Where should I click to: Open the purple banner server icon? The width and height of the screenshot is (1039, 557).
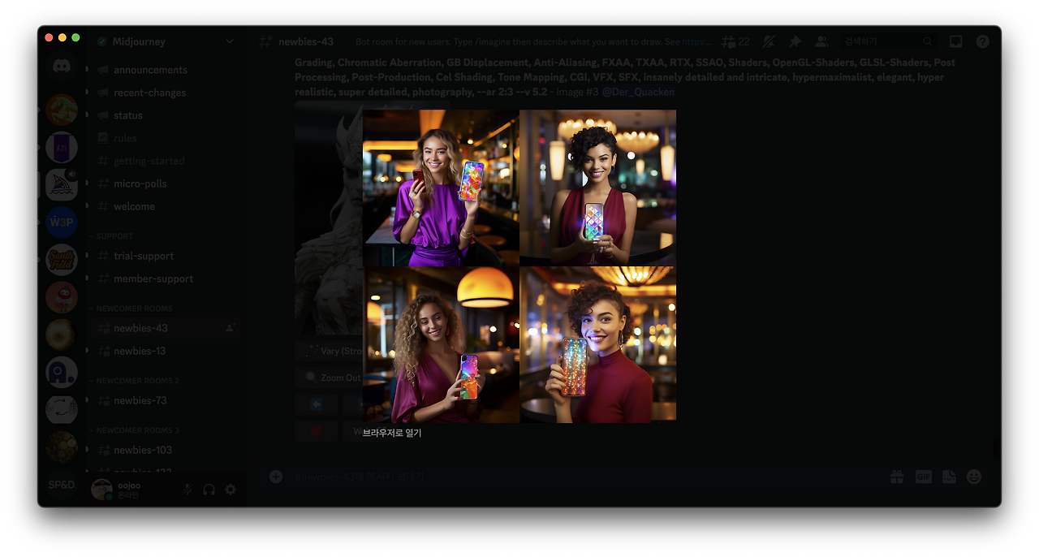click(62, 147)
